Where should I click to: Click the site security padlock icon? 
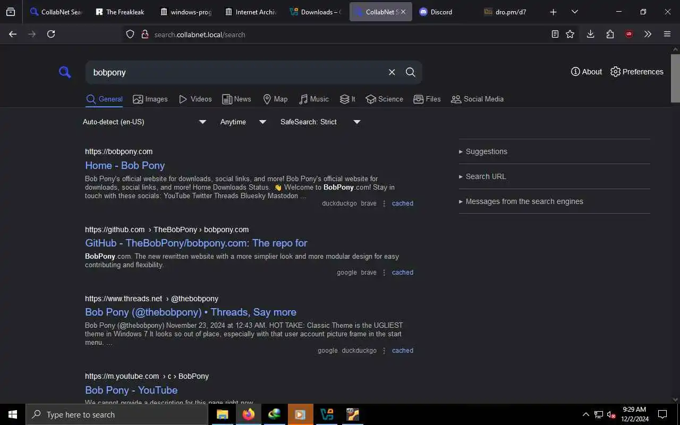click(x=144, y=34)
